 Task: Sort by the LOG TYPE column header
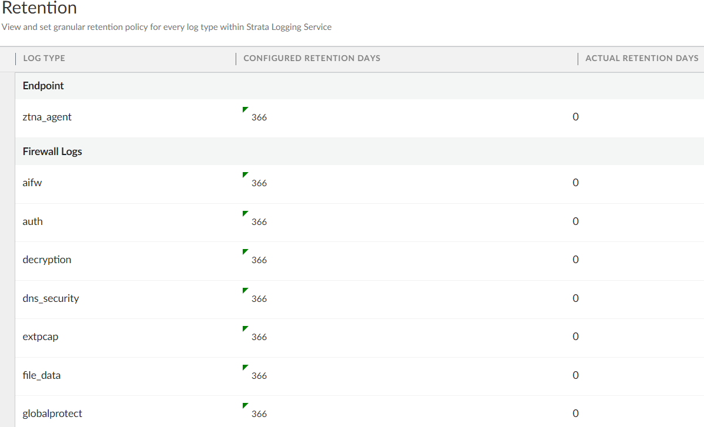click(x=44, y=58)
